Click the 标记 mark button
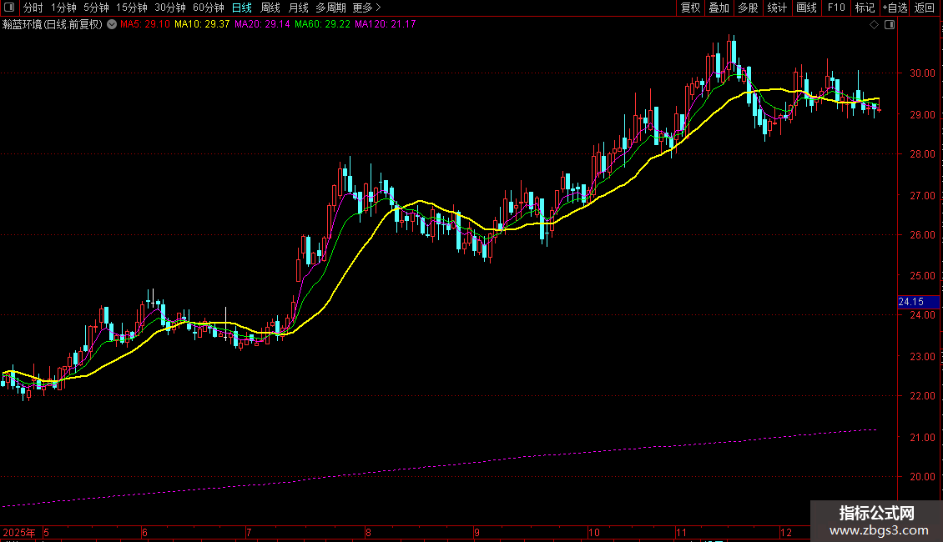The image size is (943, 542). click(x=865, y=8)
